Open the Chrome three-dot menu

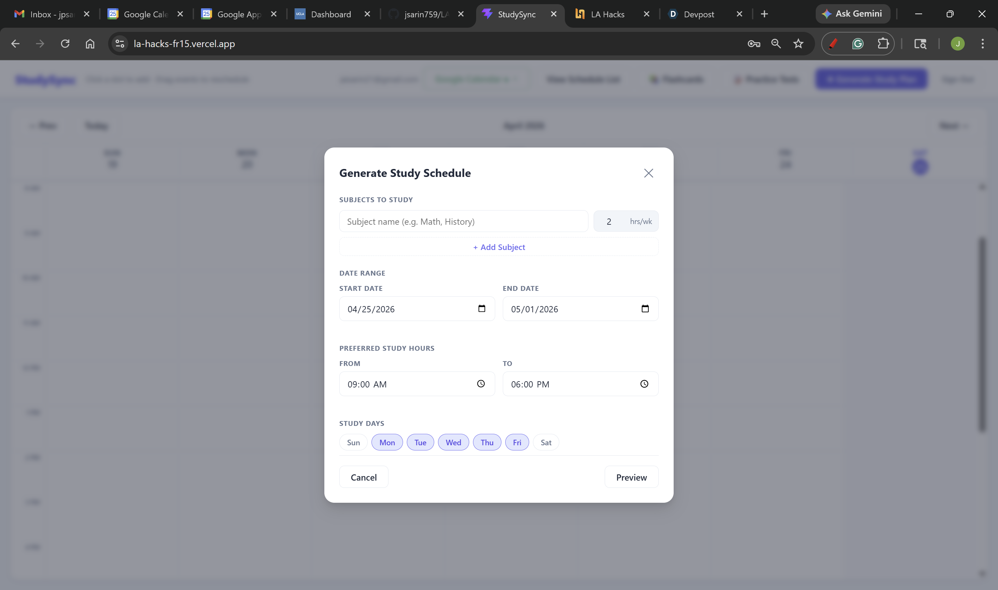click(982, 44)
